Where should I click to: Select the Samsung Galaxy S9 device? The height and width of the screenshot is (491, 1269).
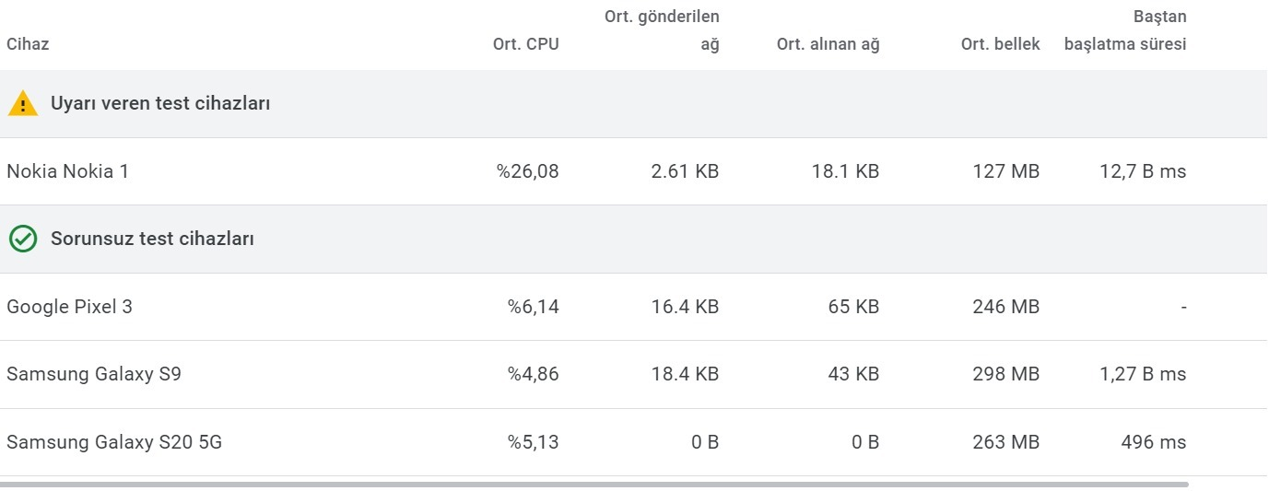[634, 374]
